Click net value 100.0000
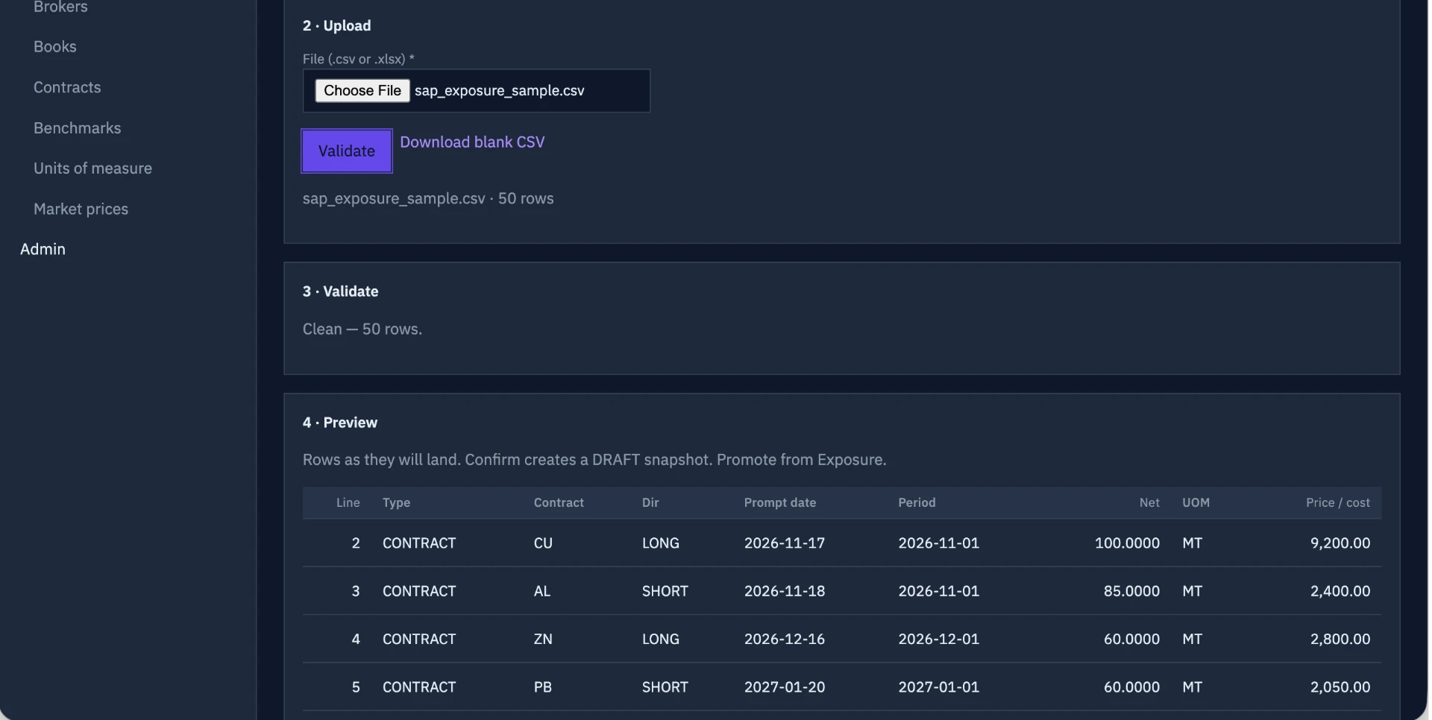The width and height of the screenshot is (1432, 720). point(1127,543)
